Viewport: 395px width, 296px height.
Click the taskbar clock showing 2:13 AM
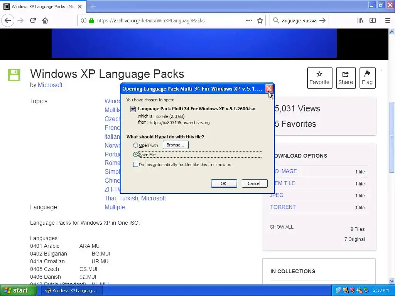coord(381,291)
